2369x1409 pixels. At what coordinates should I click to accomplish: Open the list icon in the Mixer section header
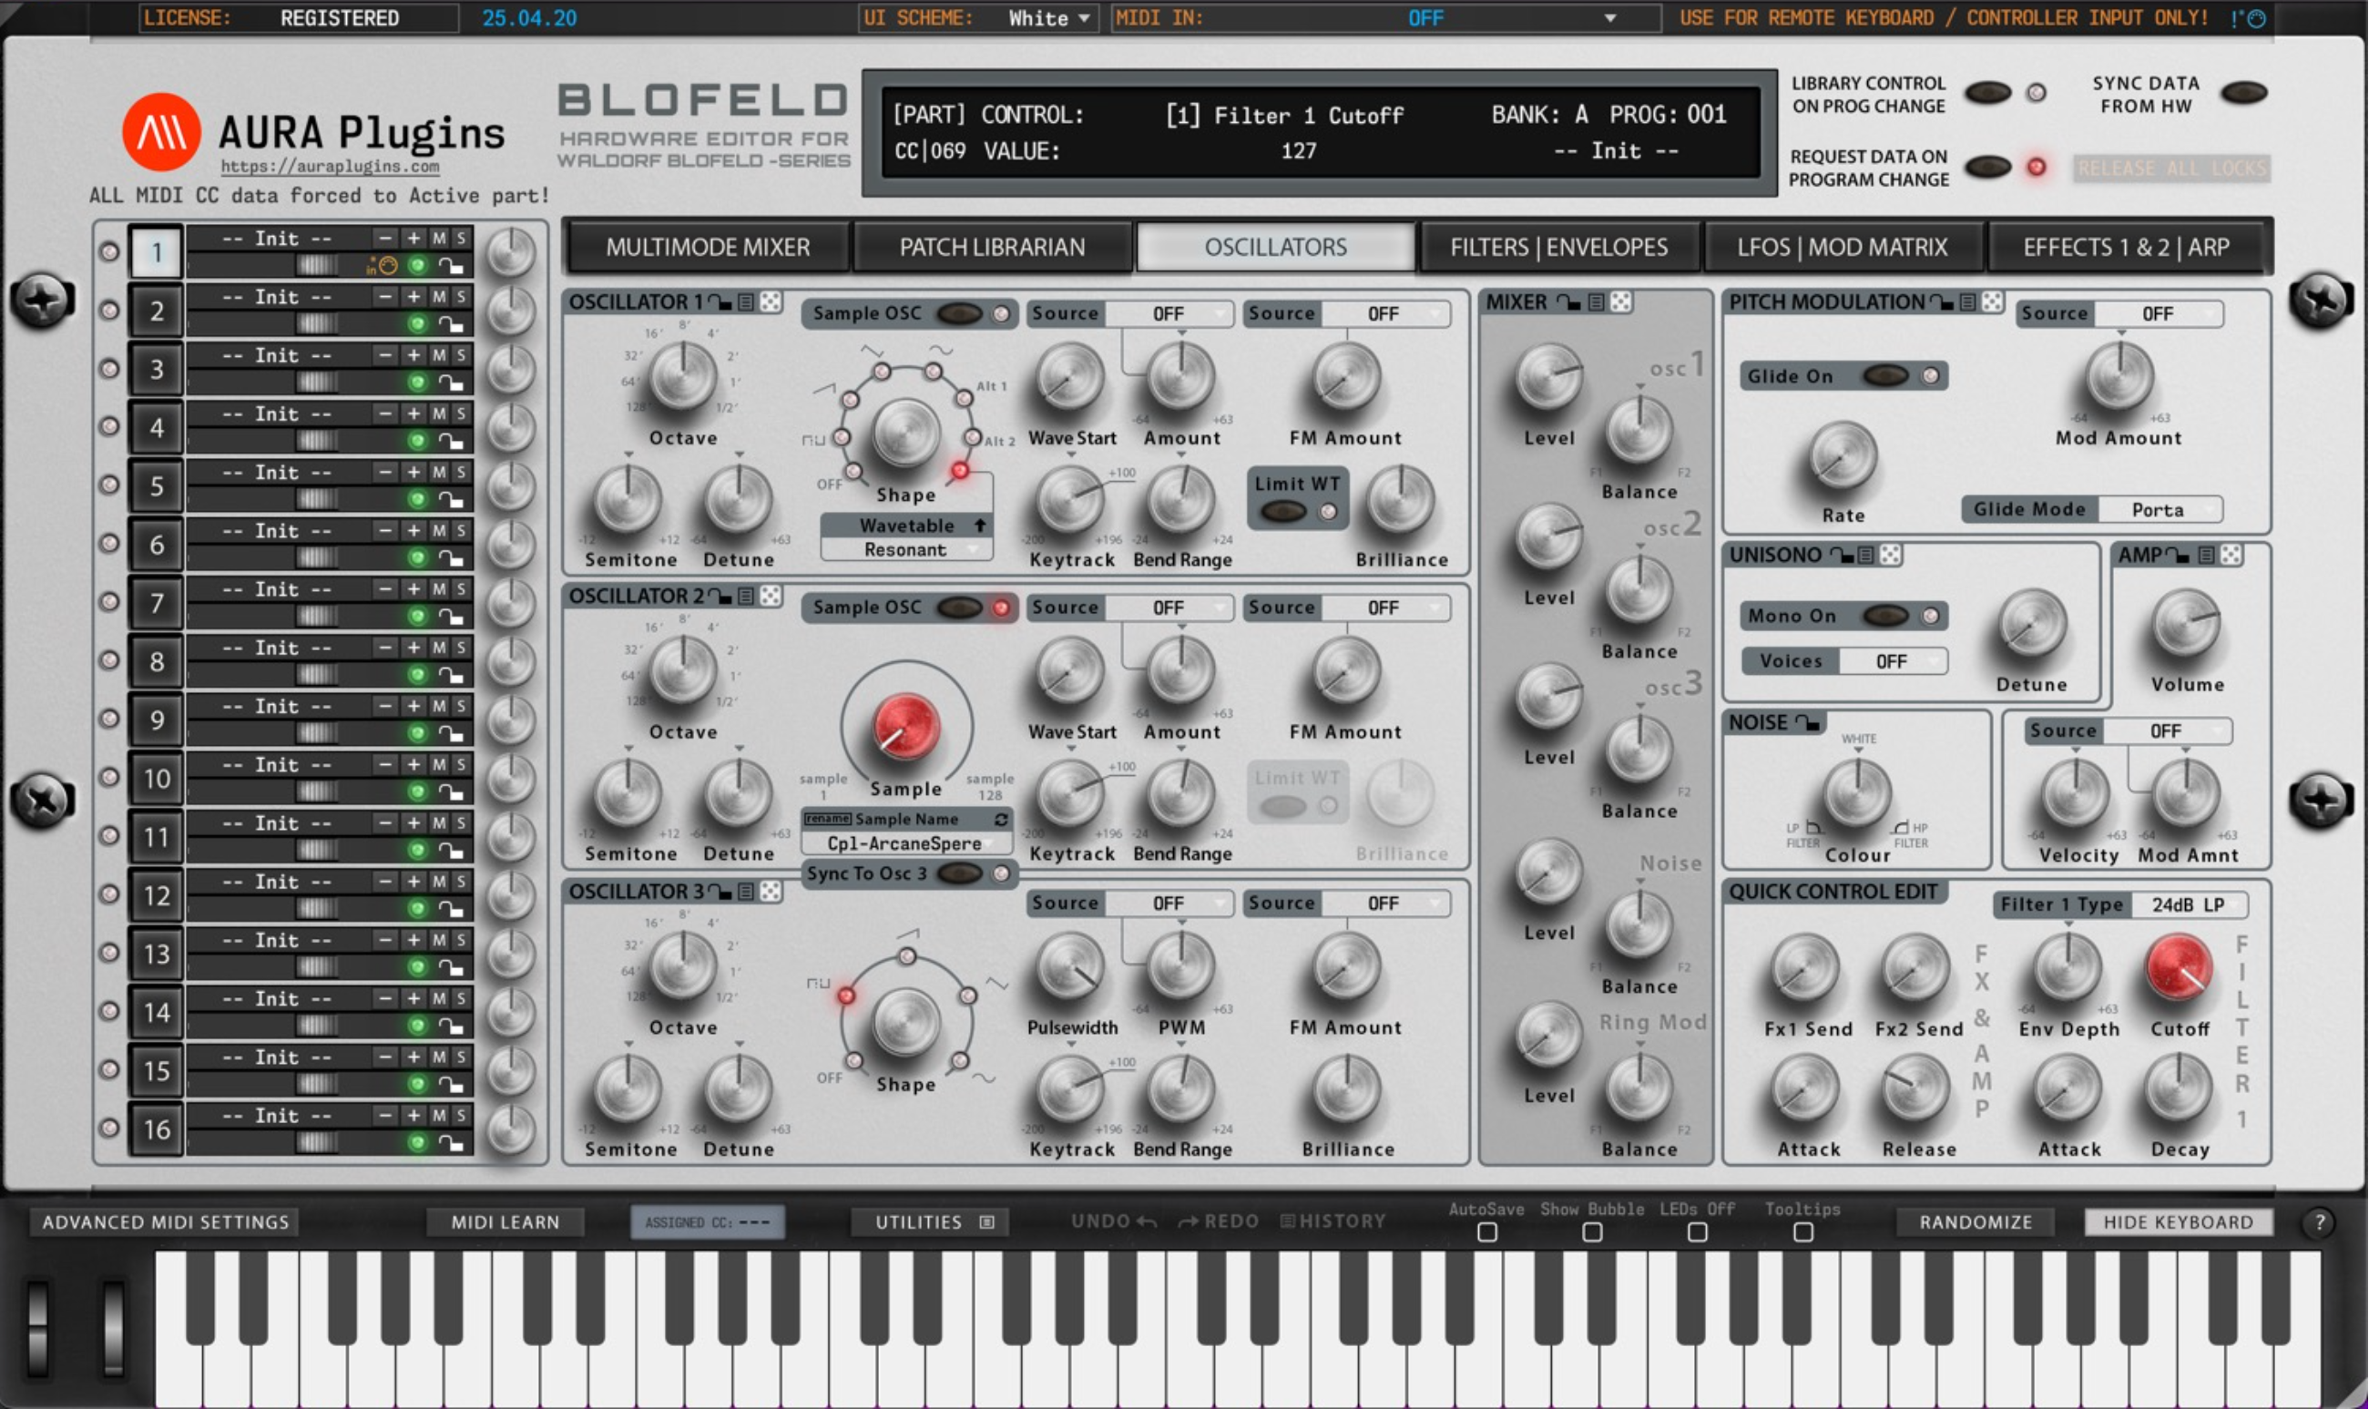pos(1594,301)
